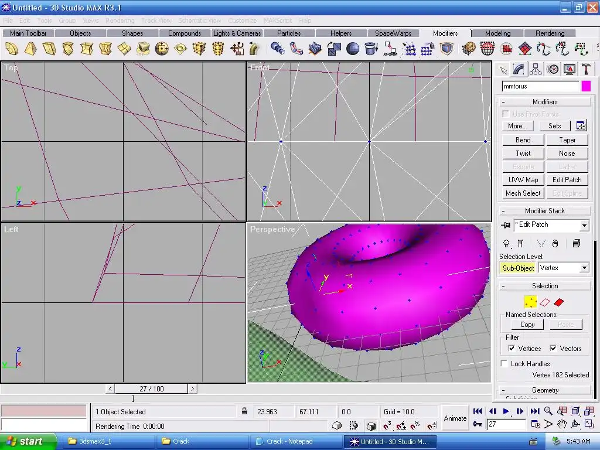
Task: Enable the Lock Handles checkbox
Action: 504,363
